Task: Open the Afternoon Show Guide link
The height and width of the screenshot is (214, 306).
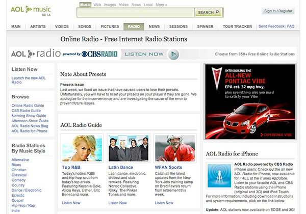Action: (x=30, y=121)
